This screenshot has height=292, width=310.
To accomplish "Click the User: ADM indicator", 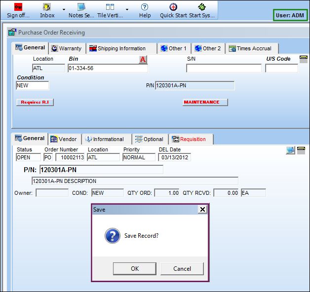I will click(290, 15).
